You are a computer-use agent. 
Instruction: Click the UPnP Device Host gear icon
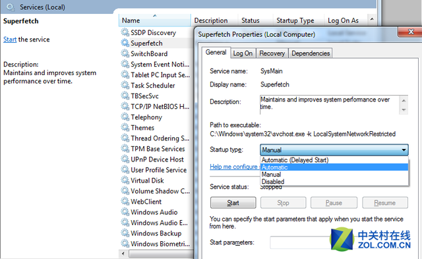[x=125, y=159]
